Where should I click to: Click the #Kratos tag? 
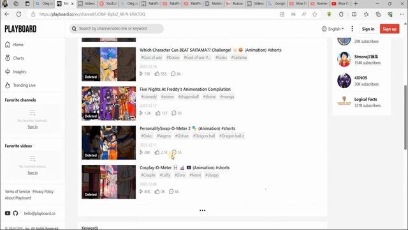(173, 57)
